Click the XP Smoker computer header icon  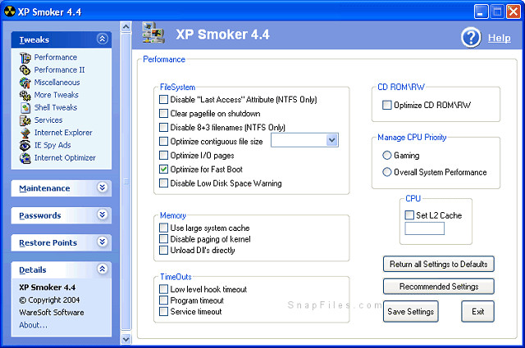click(x=153, y=33)
